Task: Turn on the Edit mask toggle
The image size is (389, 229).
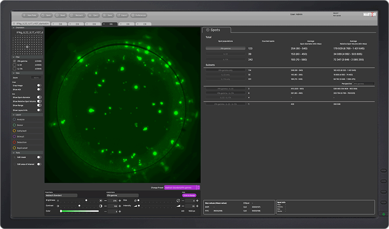Action: (39, 157)
